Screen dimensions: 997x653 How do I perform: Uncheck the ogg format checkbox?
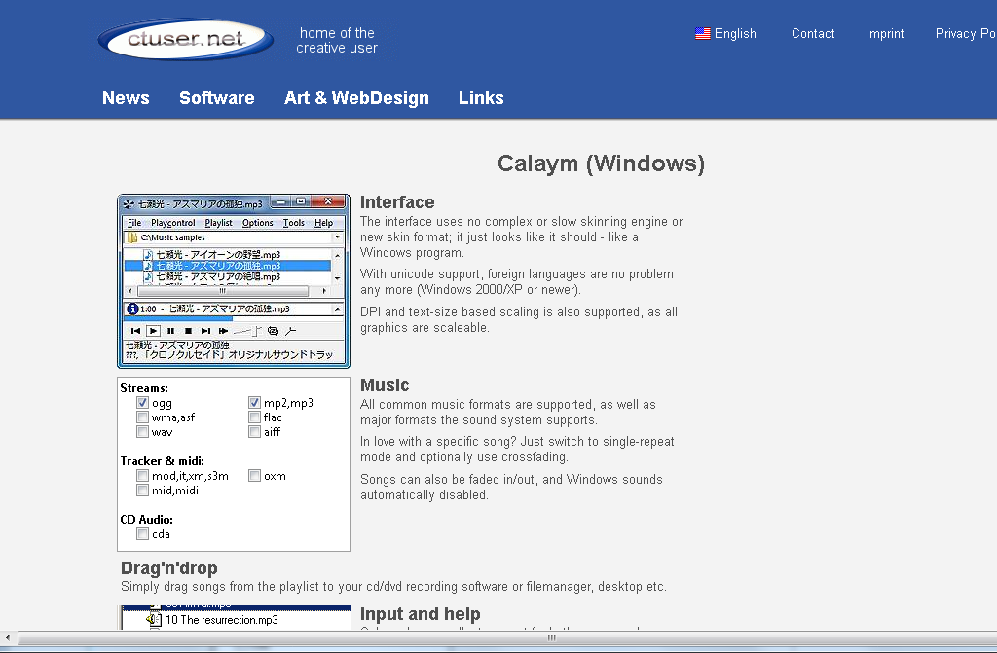pyautogui.click(x=143, y=403)
